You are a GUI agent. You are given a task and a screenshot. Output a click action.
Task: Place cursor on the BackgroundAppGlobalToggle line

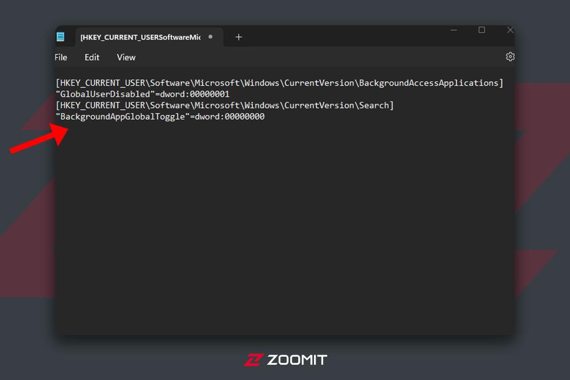pos(160,117)
